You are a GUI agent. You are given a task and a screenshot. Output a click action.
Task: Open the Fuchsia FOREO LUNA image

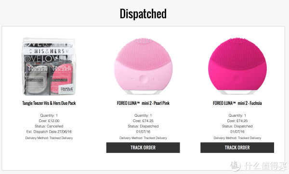(x=237, y=66)
